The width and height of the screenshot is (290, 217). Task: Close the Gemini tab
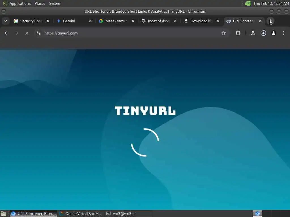pos(90,21)
